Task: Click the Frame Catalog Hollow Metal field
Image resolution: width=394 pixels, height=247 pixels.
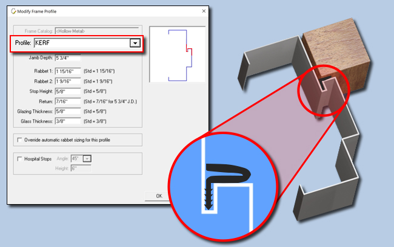Action: 97,30
